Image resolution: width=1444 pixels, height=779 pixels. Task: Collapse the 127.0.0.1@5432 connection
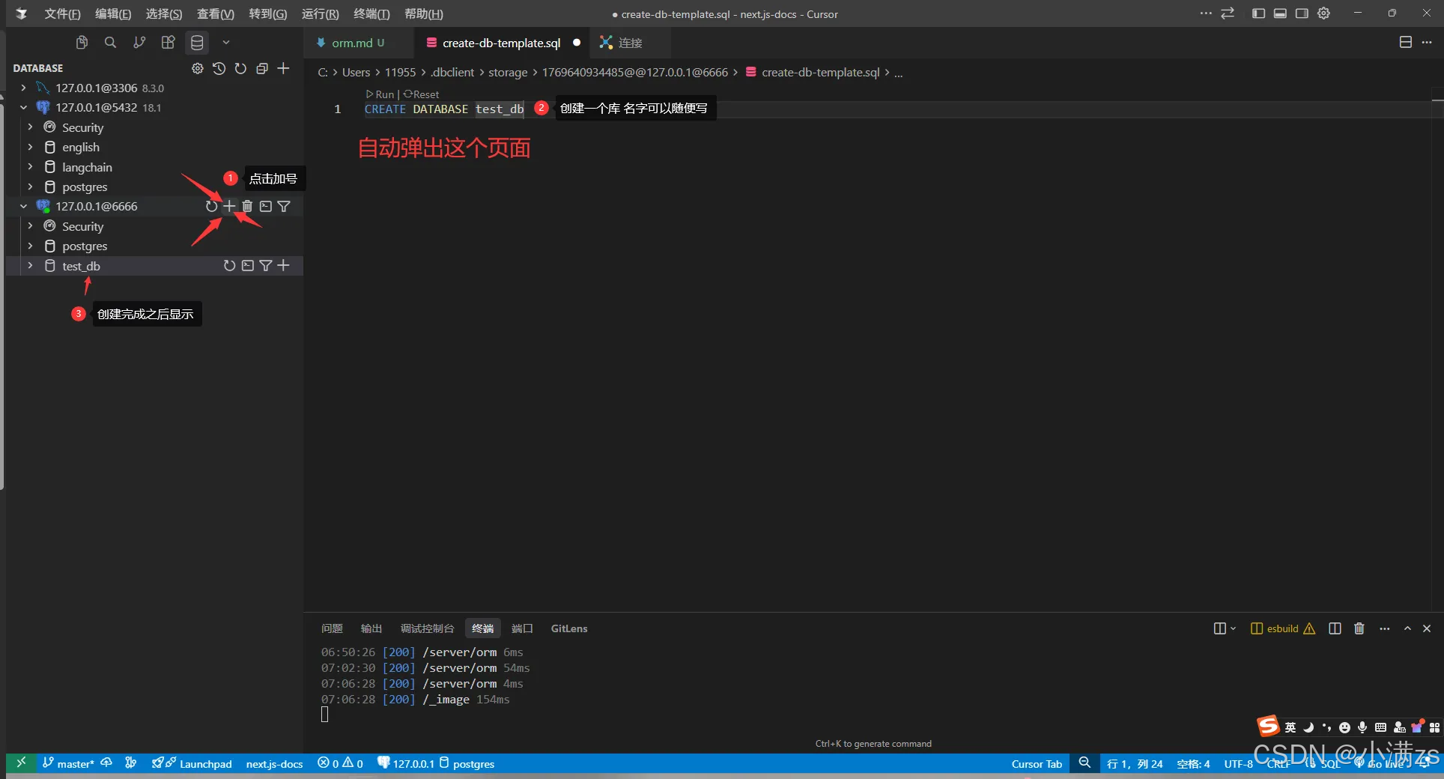coord(23,107)
